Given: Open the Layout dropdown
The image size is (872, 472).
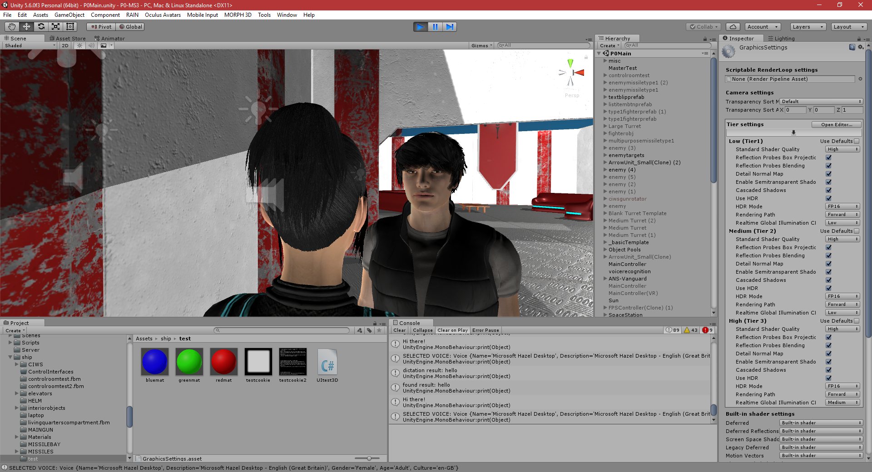Looking at the screenshot, I should 848,27.
